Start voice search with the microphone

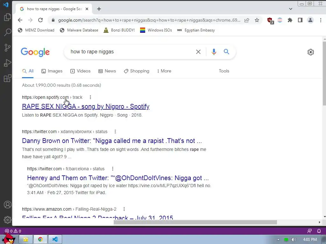pyautogui.click(x=214, y=52)
